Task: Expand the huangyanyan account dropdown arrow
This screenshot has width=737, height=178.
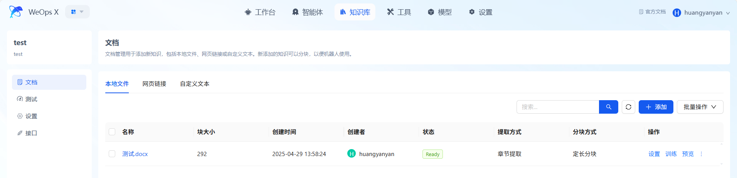Action: coord(728,13)
